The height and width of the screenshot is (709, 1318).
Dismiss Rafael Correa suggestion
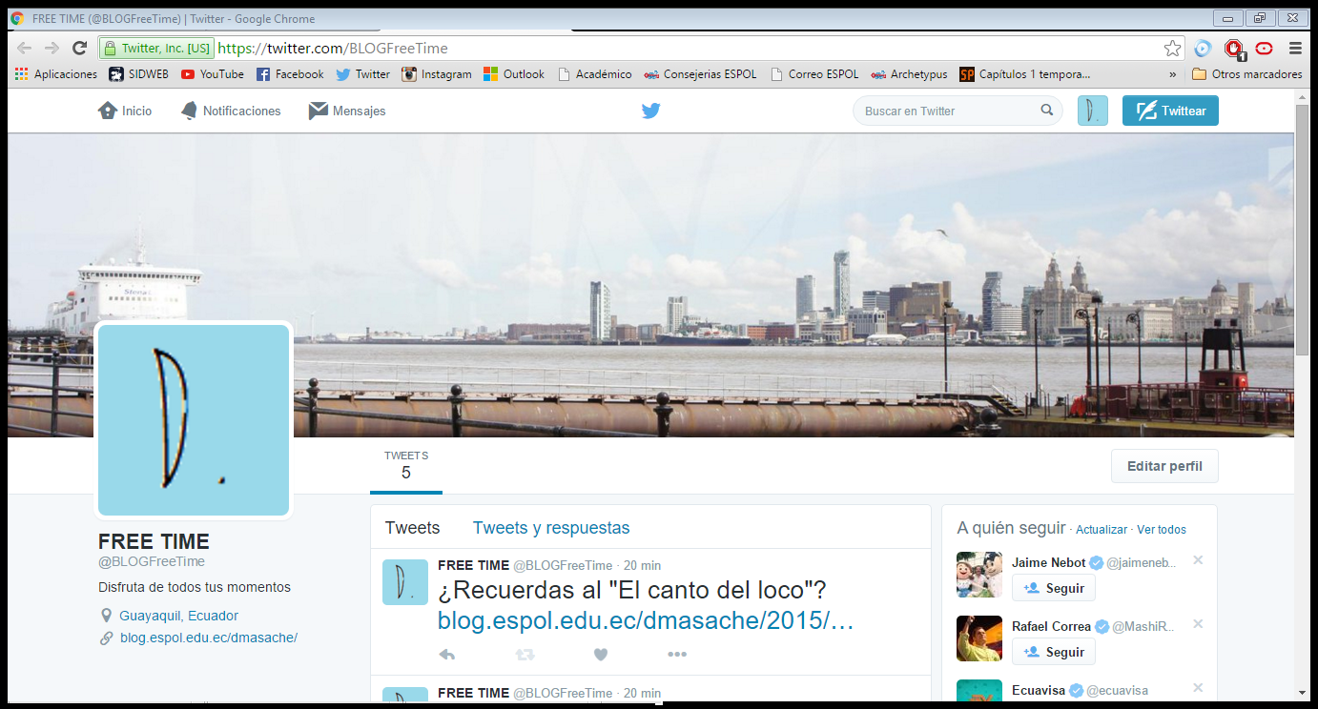pos(1198,624)
